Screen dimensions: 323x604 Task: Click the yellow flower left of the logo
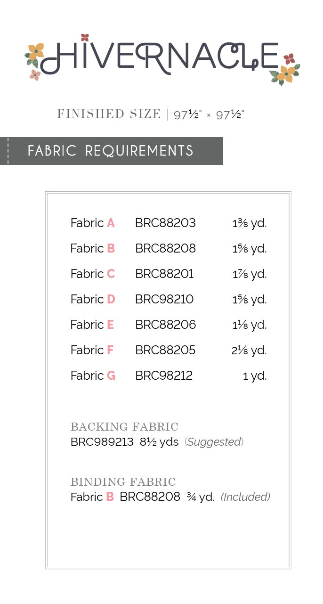(x=35, y=51)
